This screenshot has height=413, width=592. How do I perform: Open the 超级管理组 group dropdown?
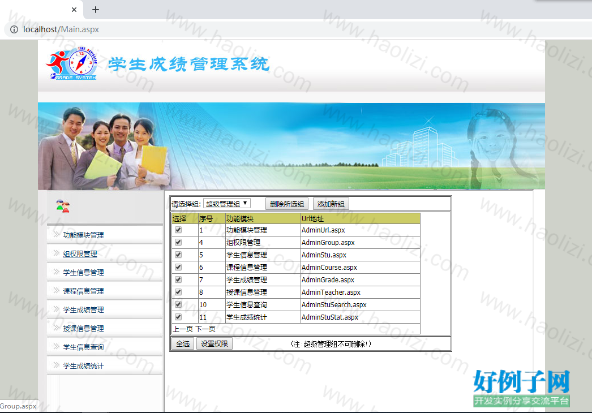point(227,204)
